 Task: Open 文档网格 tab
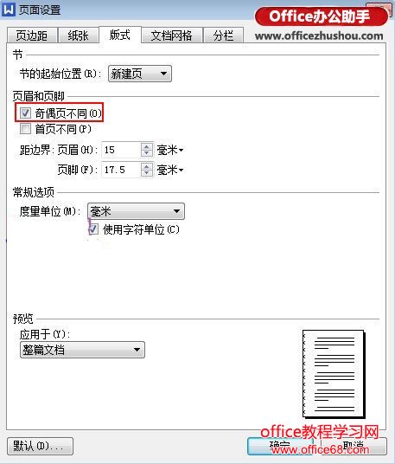click(x=172, y=35)
